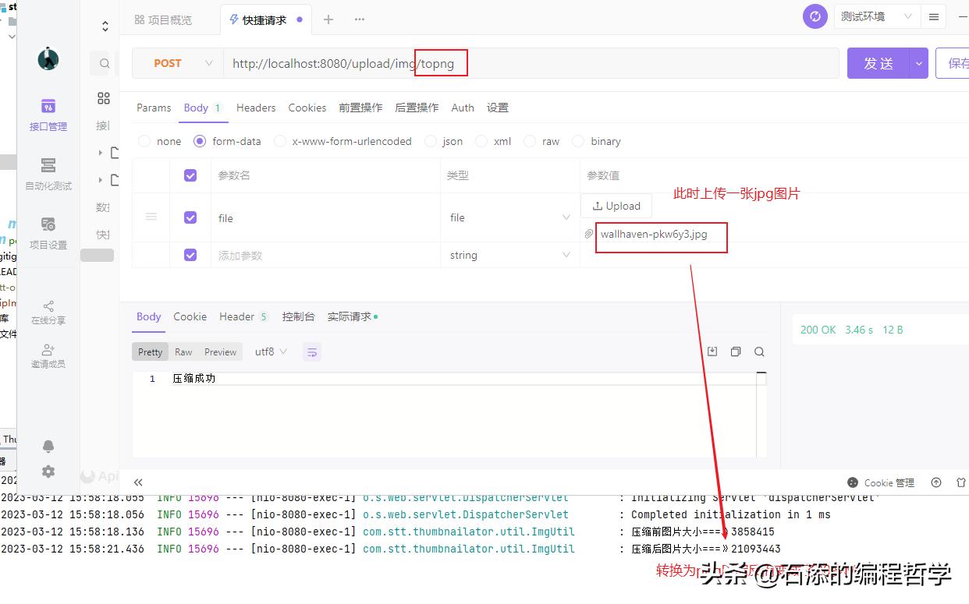Switch to the 控制台 response tab
This screenshot has height=604, width=969.
[298, 316]
